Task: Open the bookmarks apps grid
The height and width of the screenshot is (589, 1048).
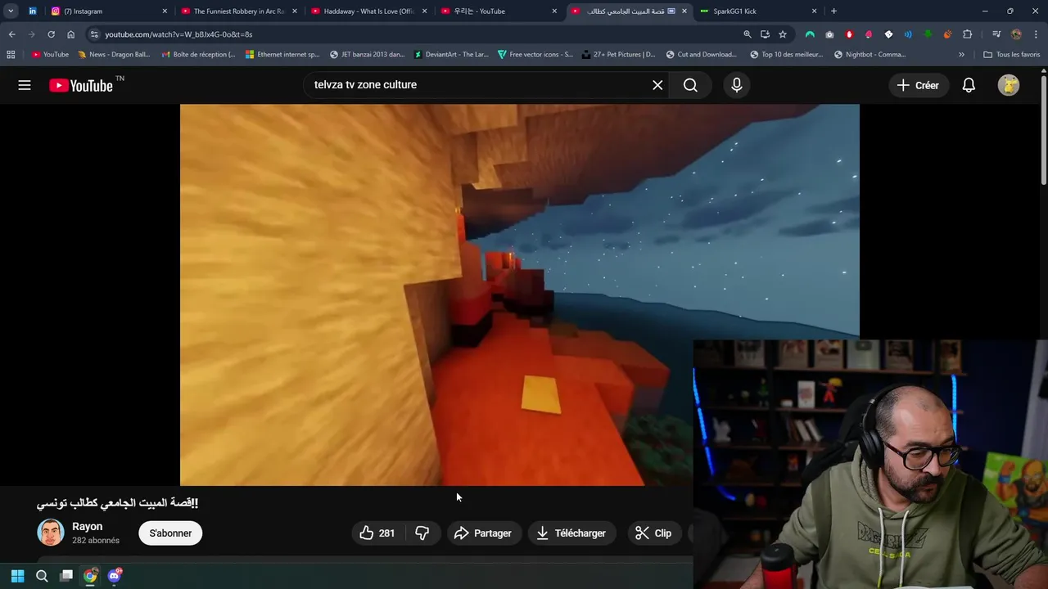Action: (x=11, y=55)
